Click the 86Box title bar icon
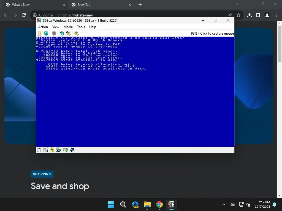This screenshot has height=211, width=282. pyautogui.click(x=39, y=20)
